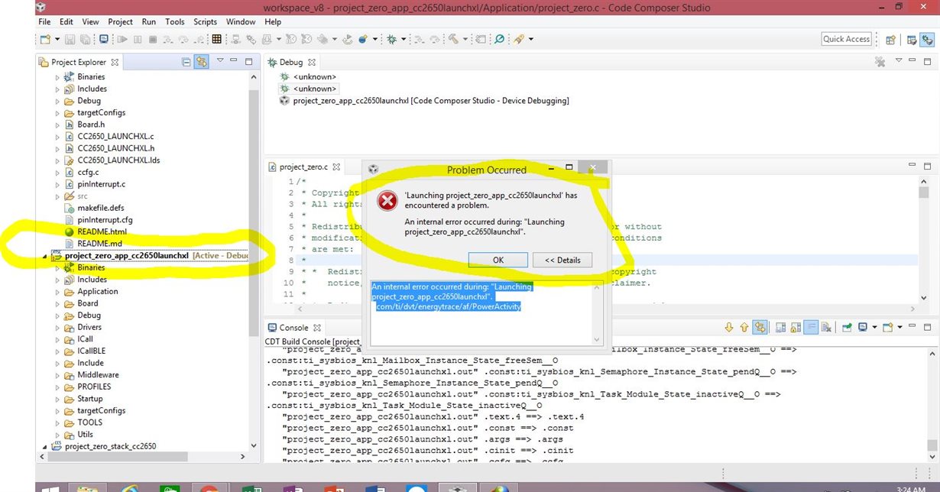Click the error details text area in dialog
Viewport: 940px width, 492px height.
coord(486,312)
